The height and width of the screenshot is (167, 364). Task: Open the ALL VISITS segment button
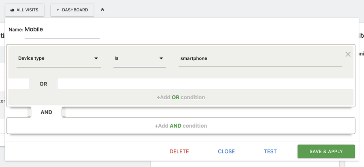pos(24,10)
